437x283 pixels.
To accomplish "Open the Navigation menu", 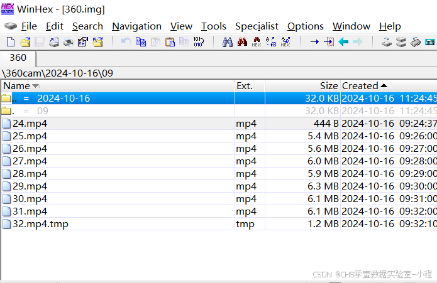I will coord(136,26).
